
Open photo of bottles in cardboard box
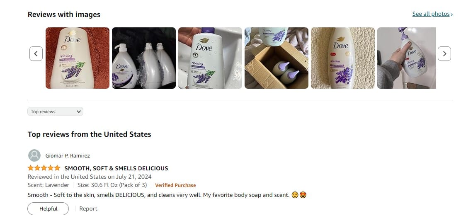277,58
